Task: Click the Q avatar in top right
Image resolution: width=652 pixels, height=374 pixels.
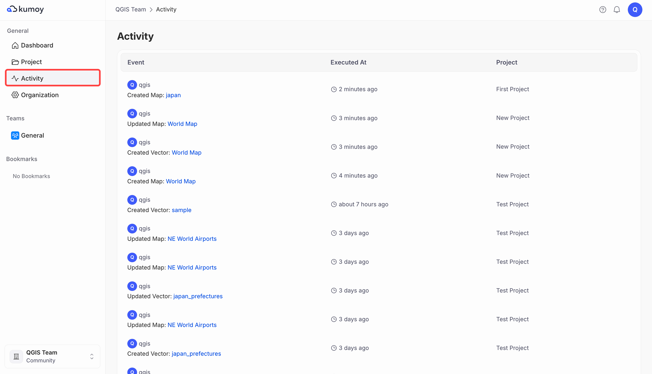Action: pos(635,9)
